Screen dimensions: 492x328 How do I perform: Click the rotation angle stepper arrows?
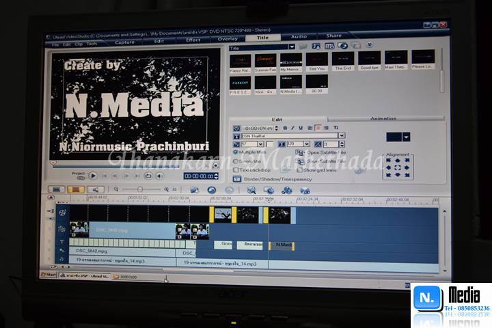coord(342,143)
